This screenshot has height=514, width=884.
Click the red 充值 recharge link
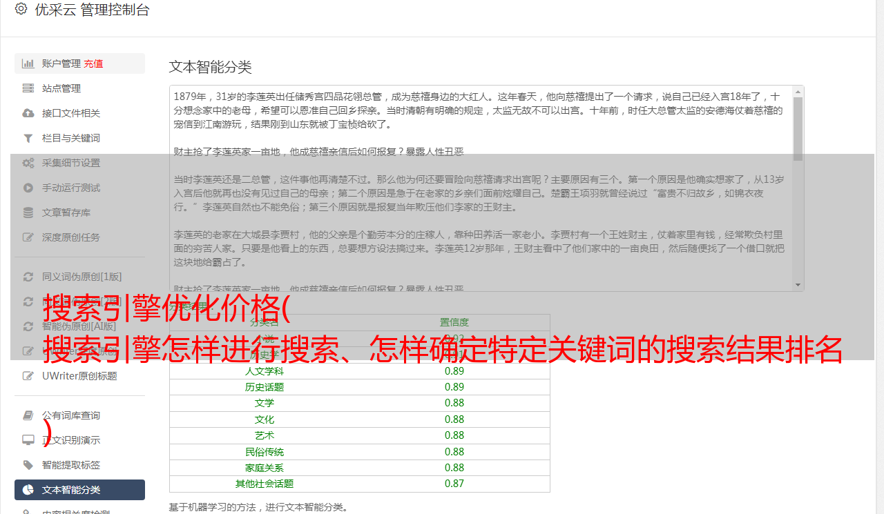(94, 63)
